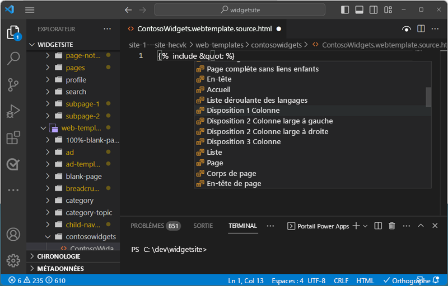This screenshot has width=448, height=286.
Task: Toggle the secondary side bar layout icon
Action: [x=374, y=10]
